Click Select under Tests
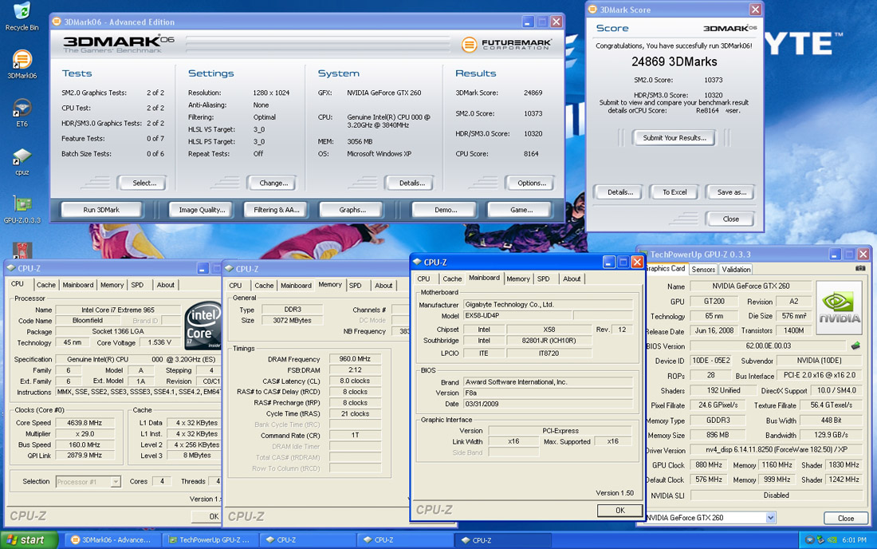Image resolution: width=877 pixels, height=549 pixels. (x=144, y=183)
